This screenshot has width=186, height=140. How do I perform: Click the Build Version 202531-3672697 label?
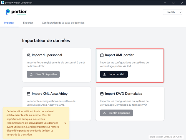(x=166, y=137)
